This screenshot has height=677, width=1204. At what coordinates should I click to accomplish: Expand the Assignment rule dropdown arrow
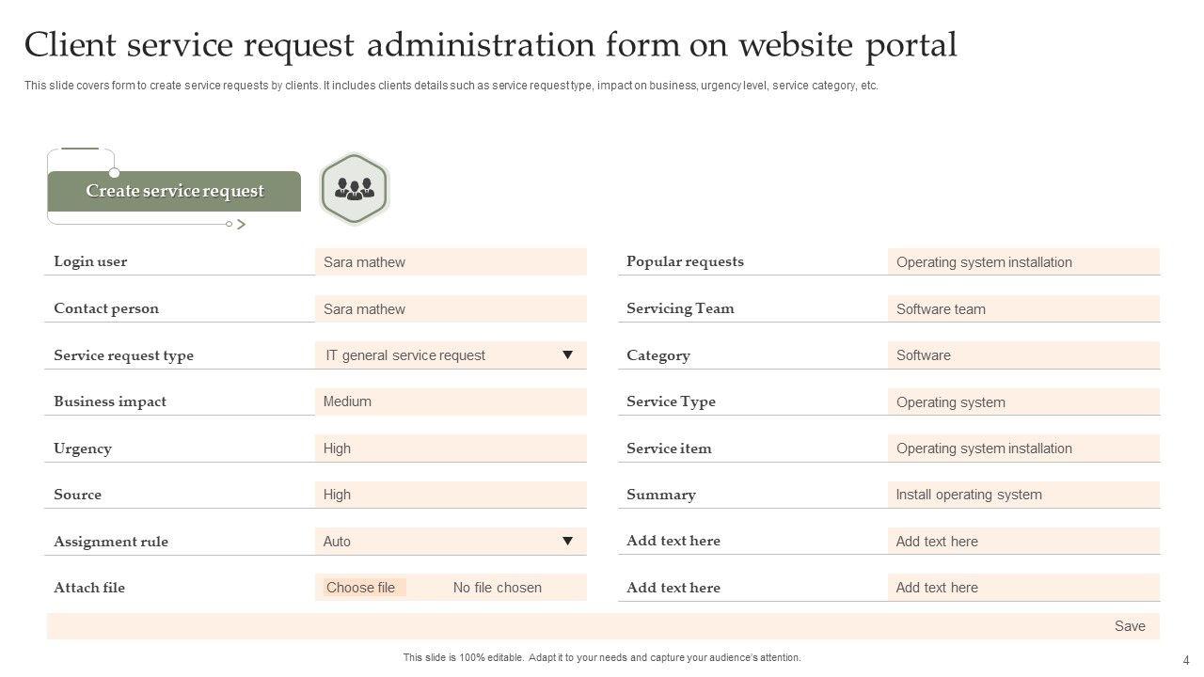click(567, 542)
